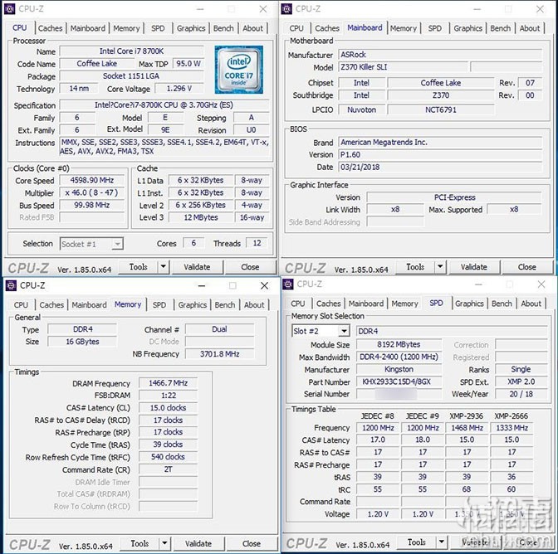Screen dimensions: 558x554
Task: Click XMP-2936 frequency 1468 MHz cell
Action: click(467, 428)
